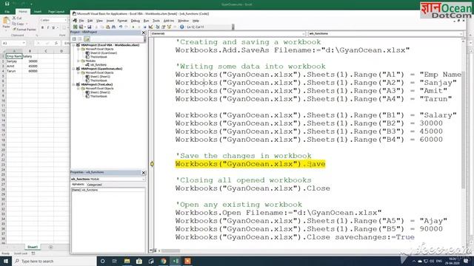
Task: Open Object Browser from the toolbar icon
Action: tap(170, 27)
